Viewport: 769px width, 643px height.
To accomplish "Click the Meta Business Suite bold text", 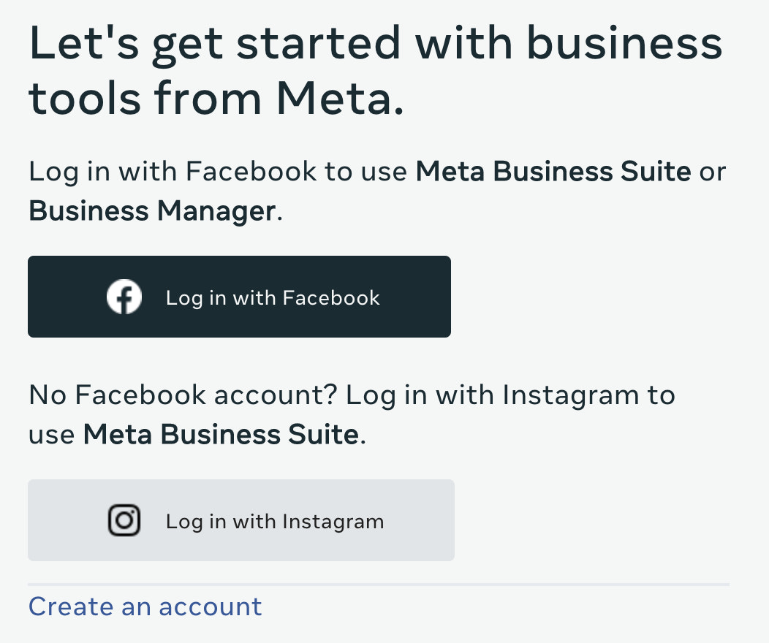I will (x=553, y=171).
